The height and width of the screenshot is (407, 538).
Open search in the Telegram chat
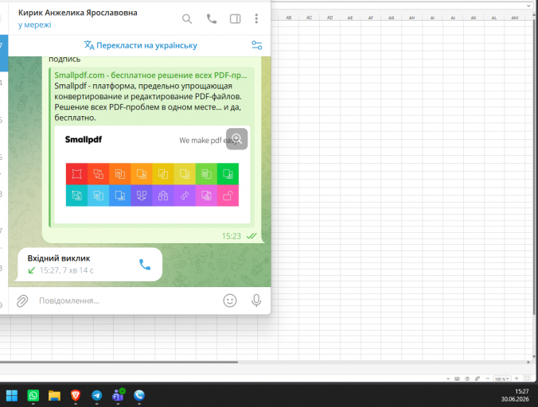tap(187, 19)
